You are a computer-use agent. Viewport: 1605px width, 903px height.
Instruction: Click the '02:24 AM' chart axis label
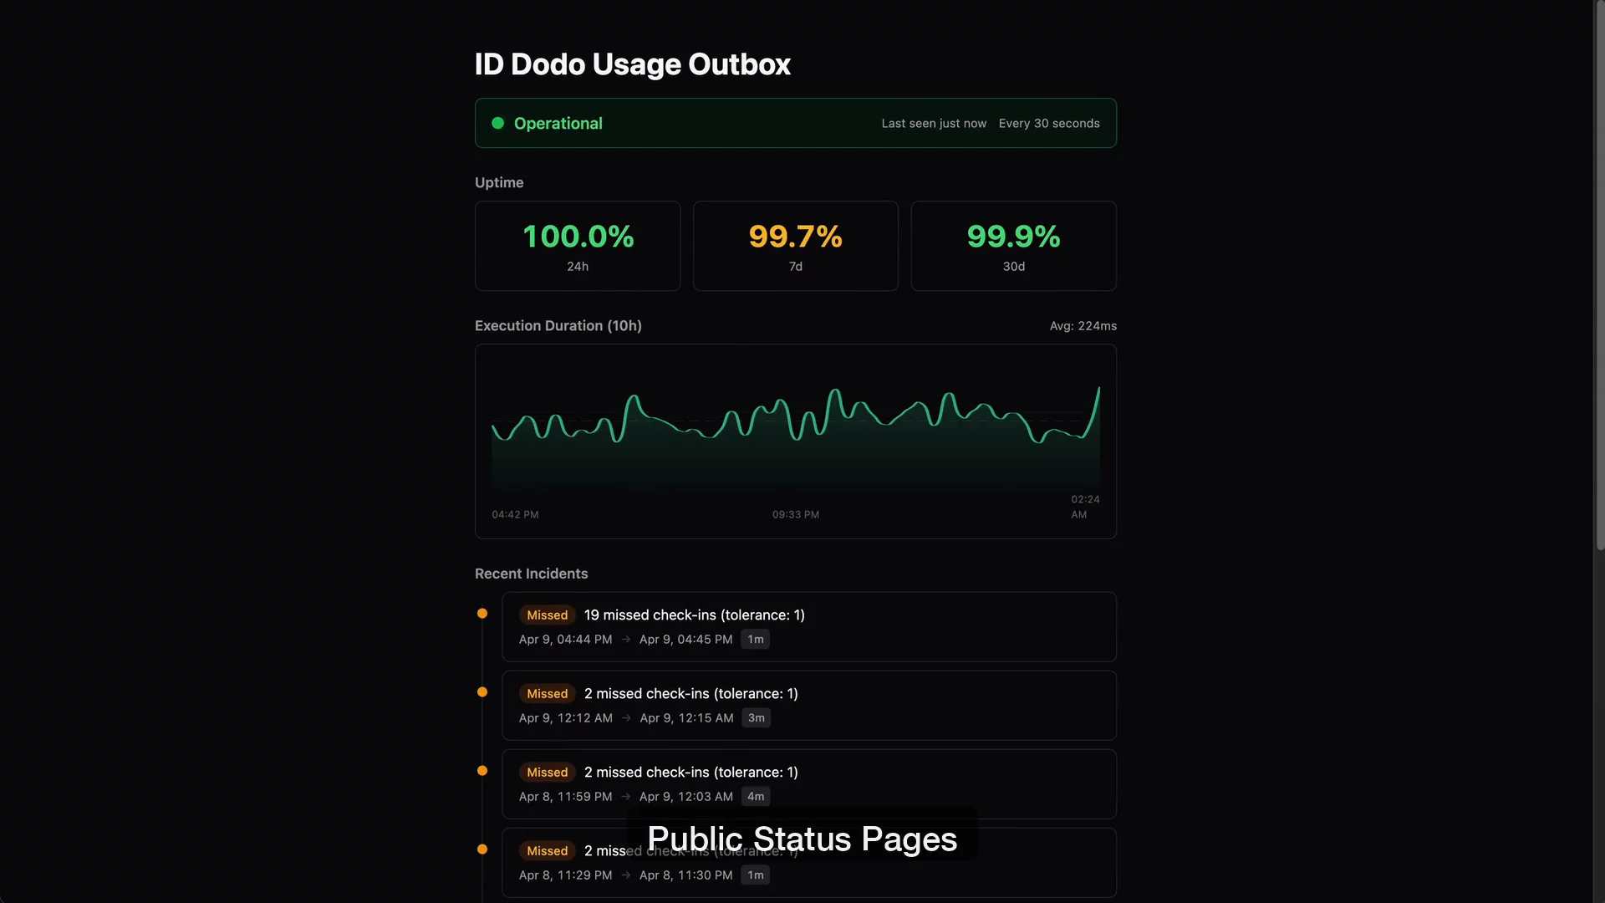coord(1085,507)
